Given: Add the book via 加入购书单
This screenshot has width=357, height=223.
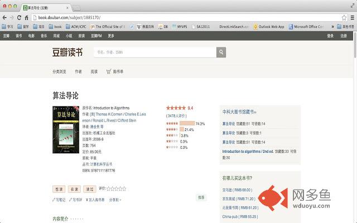Looking at the screenshot, I should [95, 200].
